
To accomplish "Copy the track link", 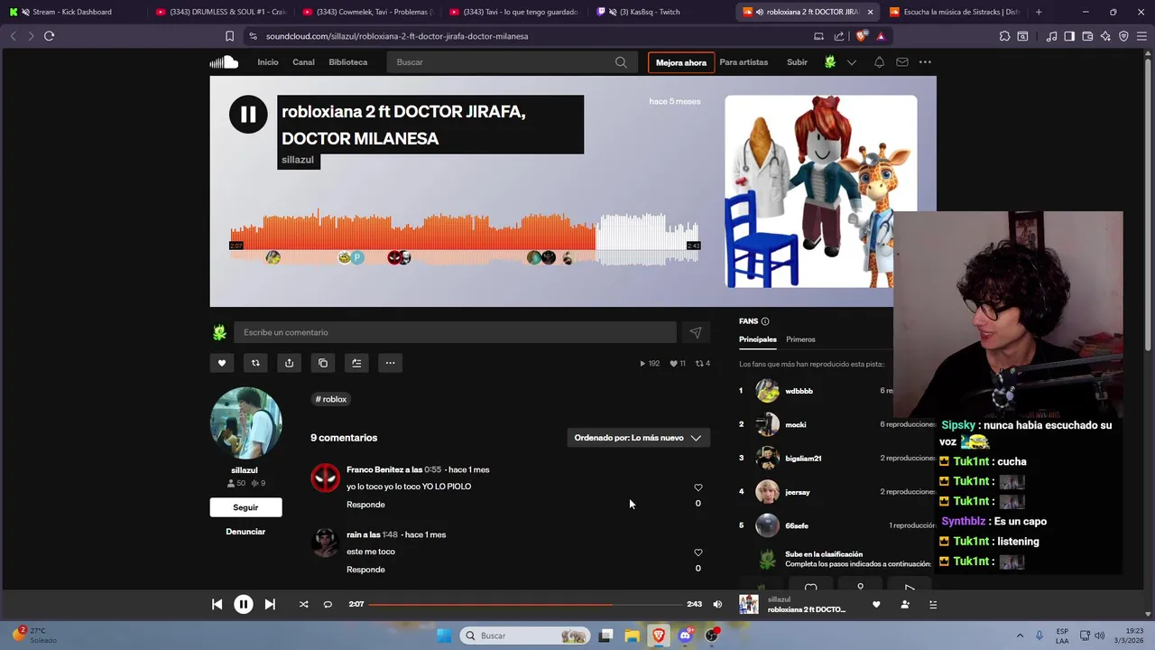I will [x=323, y=363].
